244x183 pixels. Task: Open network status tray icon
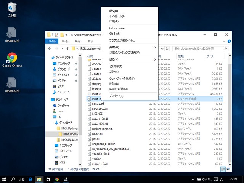tap(210, 180)
